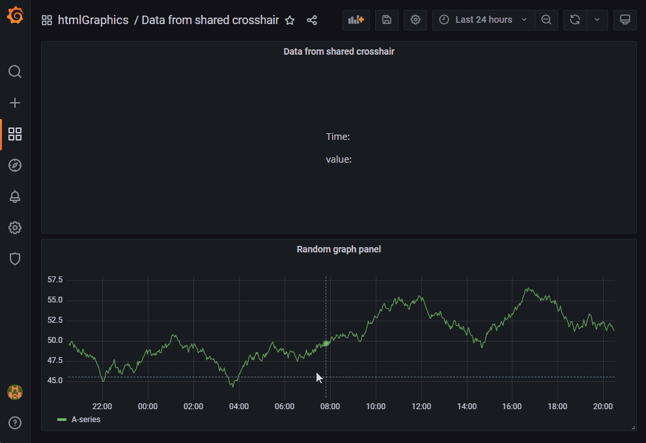Open Alerting via the bell icon
Screen dimensions: 646x443
(15, 196)
